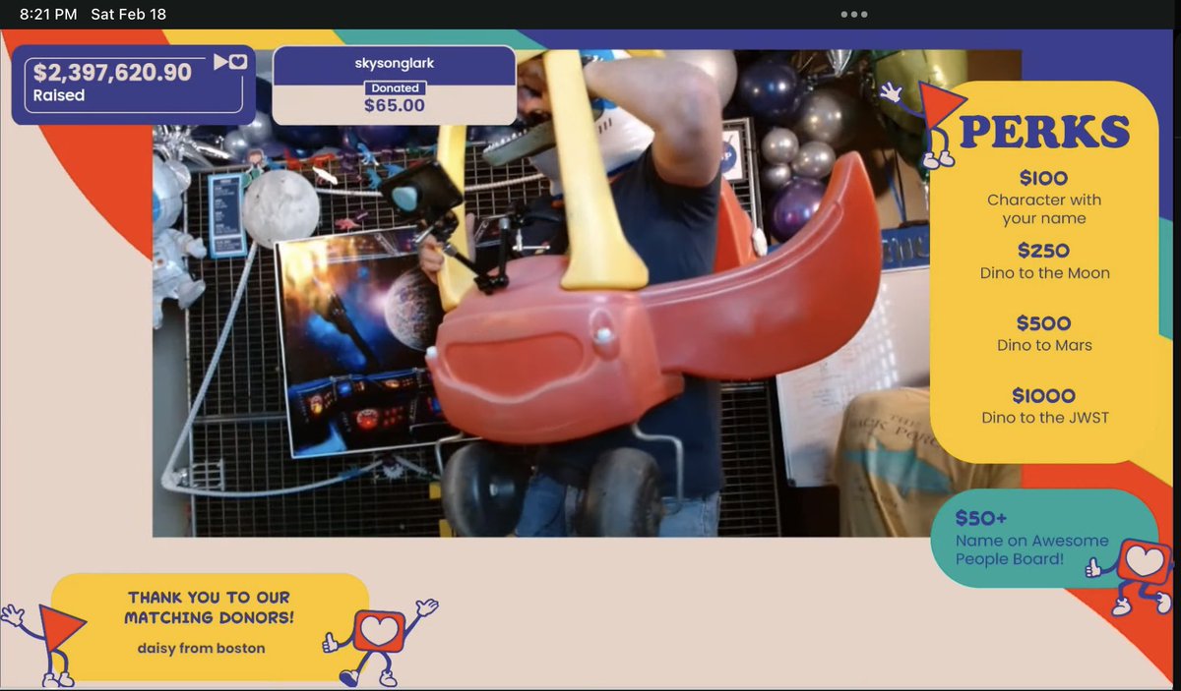Click the Raised label under total
Image resolution: width=1181 pixels, height=691 pixels.
tap(59, 95)
